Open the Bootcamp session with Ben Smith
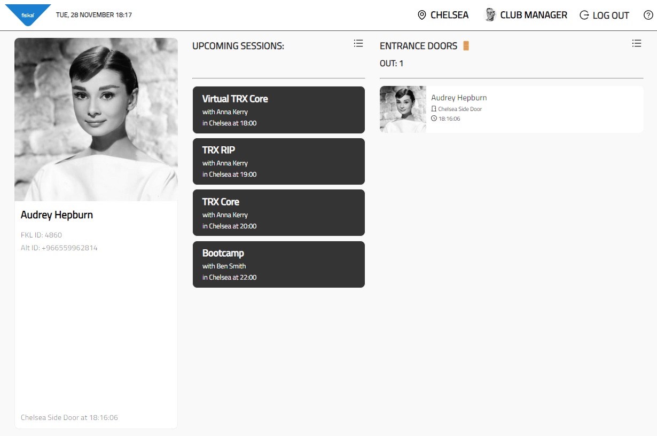This screenshot has height=436, width=657. (x=278, y=264)
